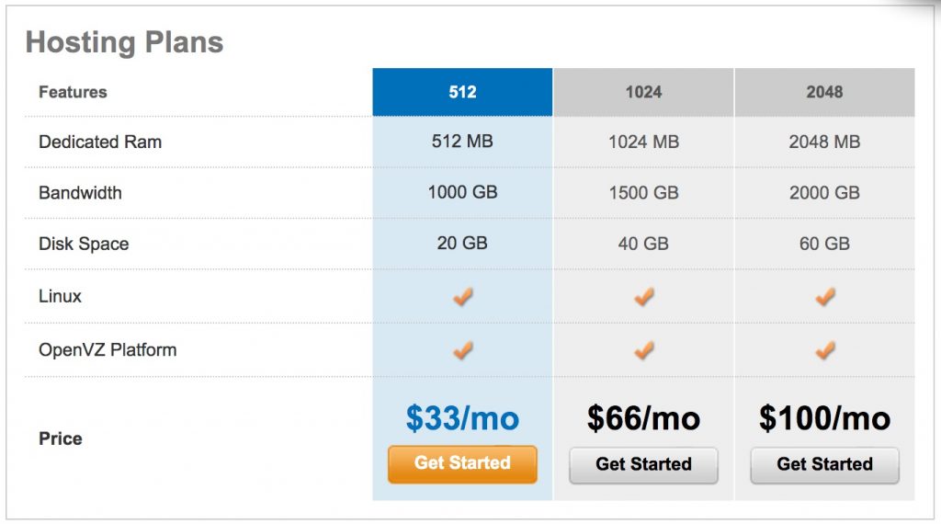The width and height of the screenshot is (941, 524).
Task: Click the Bandwidth row label
Action: pos(80,193)
